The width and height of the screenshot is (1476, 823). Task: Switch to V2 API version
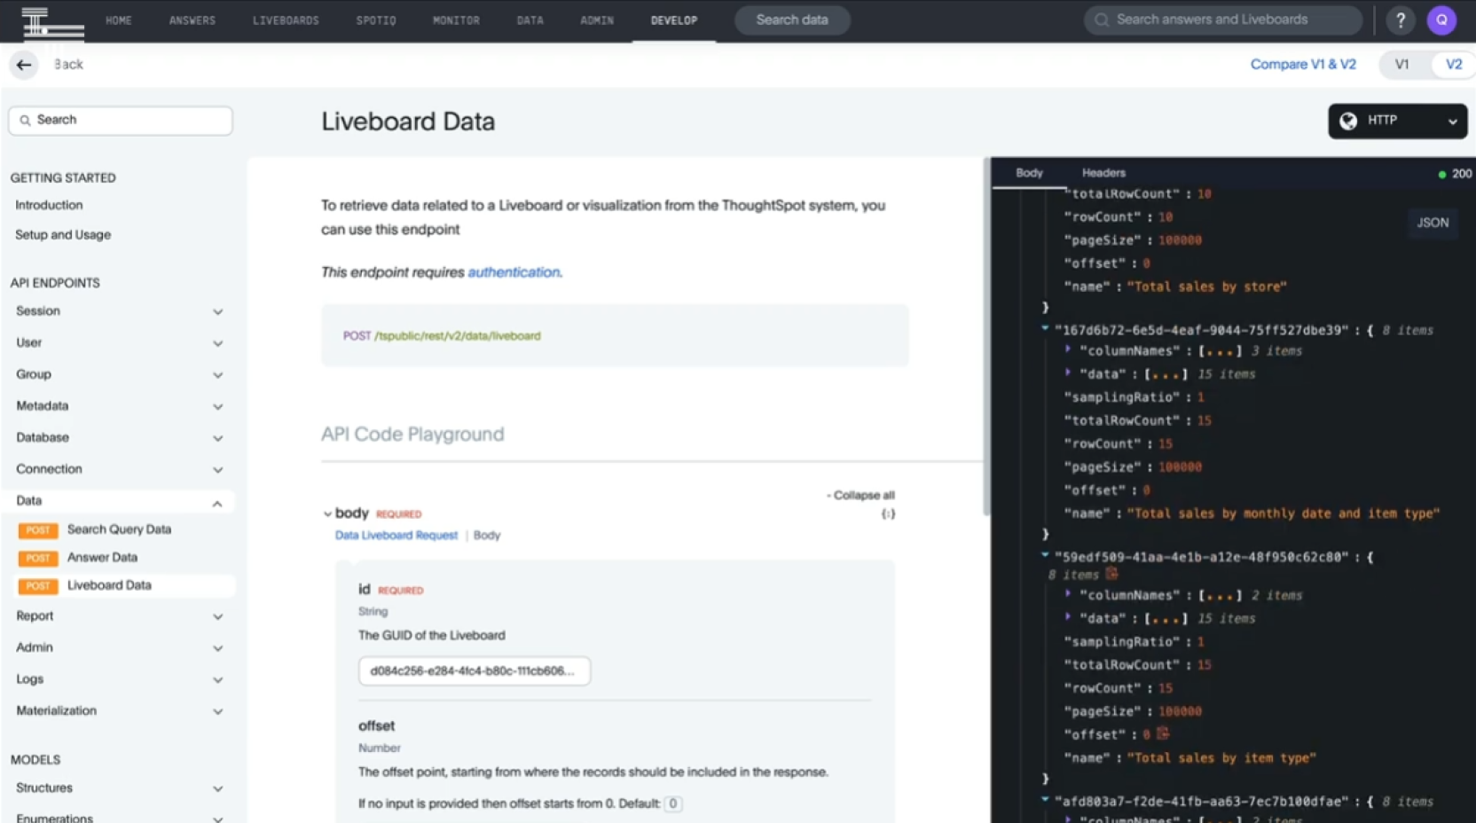pos(1453,64)
